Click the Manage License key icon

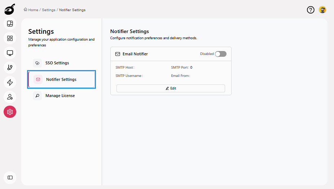coord(37,96)
